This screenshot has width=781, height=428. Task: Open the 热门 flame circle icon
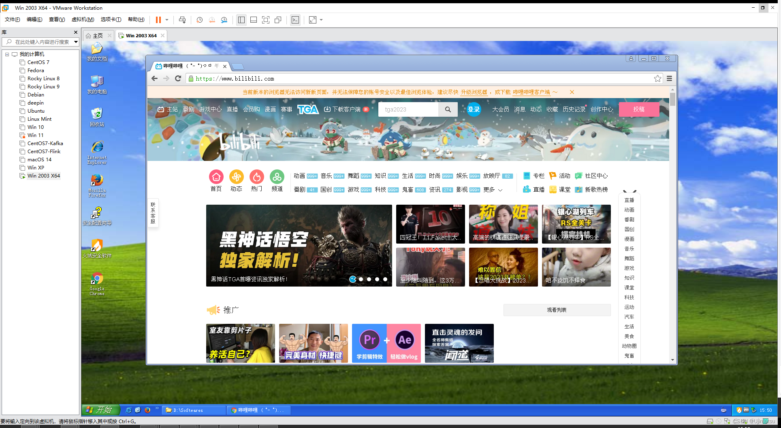[256, 177]
